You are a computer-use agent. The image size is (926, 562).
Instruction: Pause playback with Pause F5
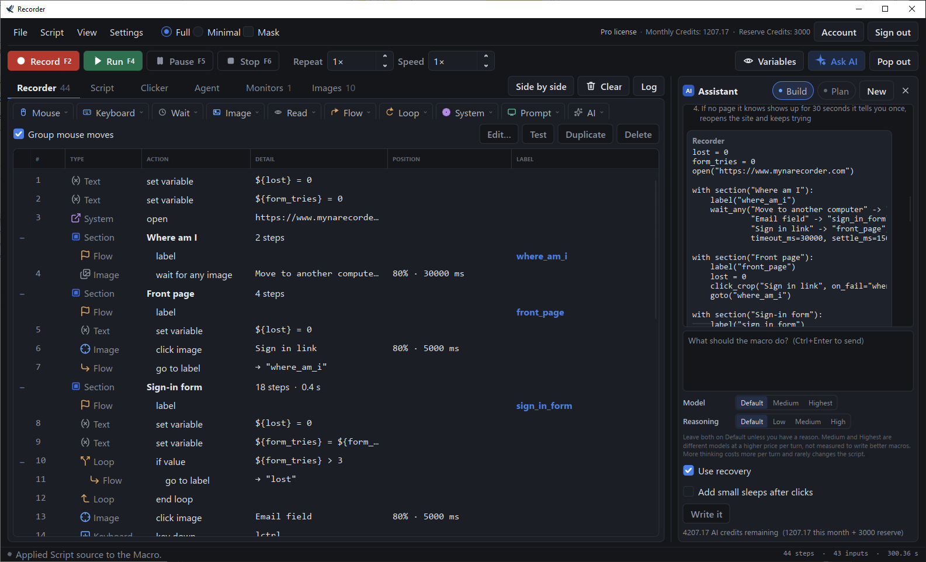pos(181,61)
